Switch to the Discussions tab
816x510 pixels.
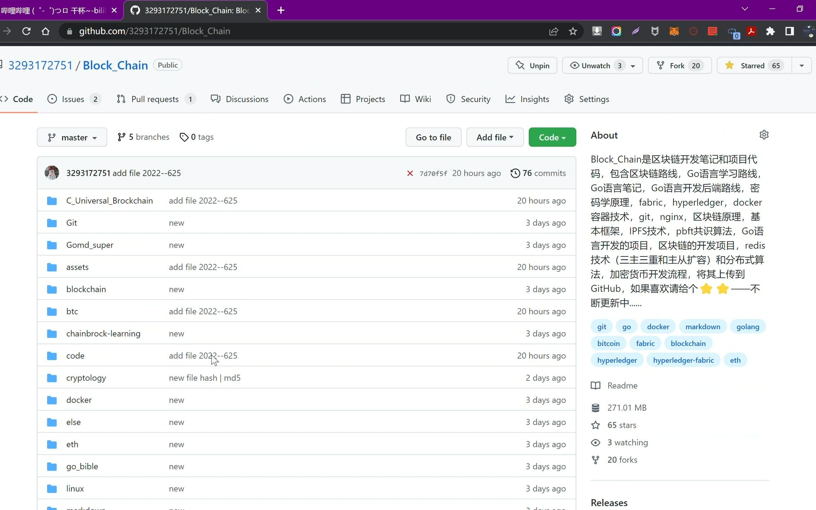[240, 99]
